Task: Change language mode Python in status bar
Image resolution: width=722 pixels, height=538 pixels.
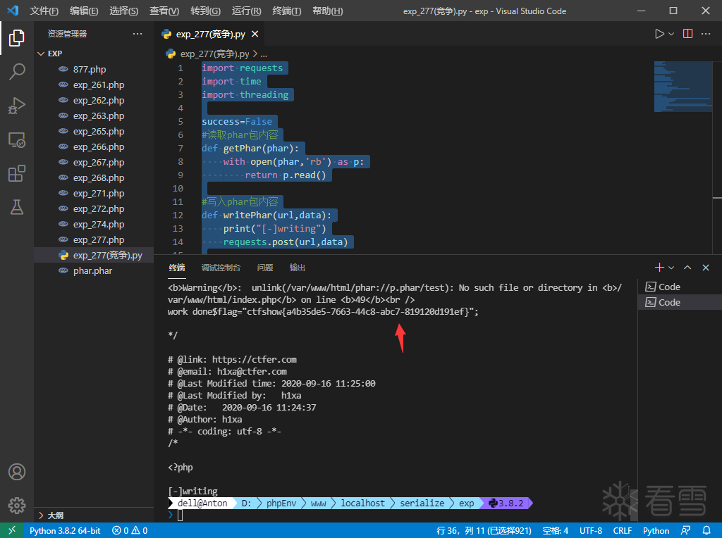Action: pyautogui.click(x=656, y=531)
